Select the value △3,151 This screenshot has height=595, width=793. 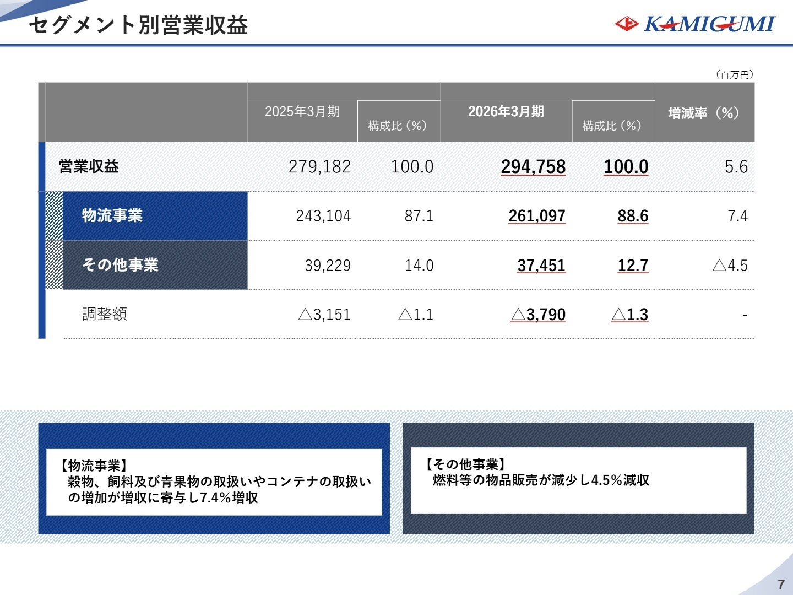pyautogui.click(x=324, y=314)
